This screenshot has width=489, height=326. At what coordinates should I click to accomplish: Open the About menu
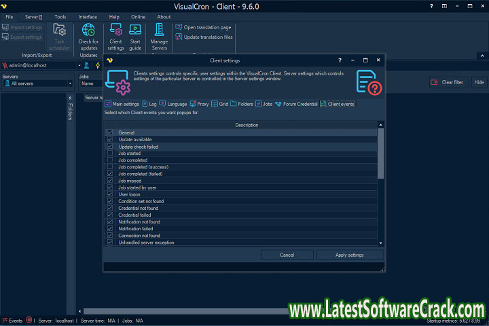[164, 17]
